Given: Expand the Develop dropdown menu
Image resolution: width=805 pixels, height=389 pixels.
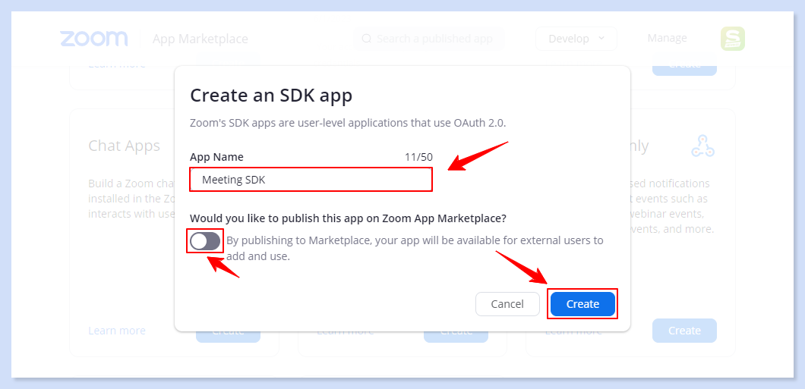Looking at the screenshot, I should point(576,39).
